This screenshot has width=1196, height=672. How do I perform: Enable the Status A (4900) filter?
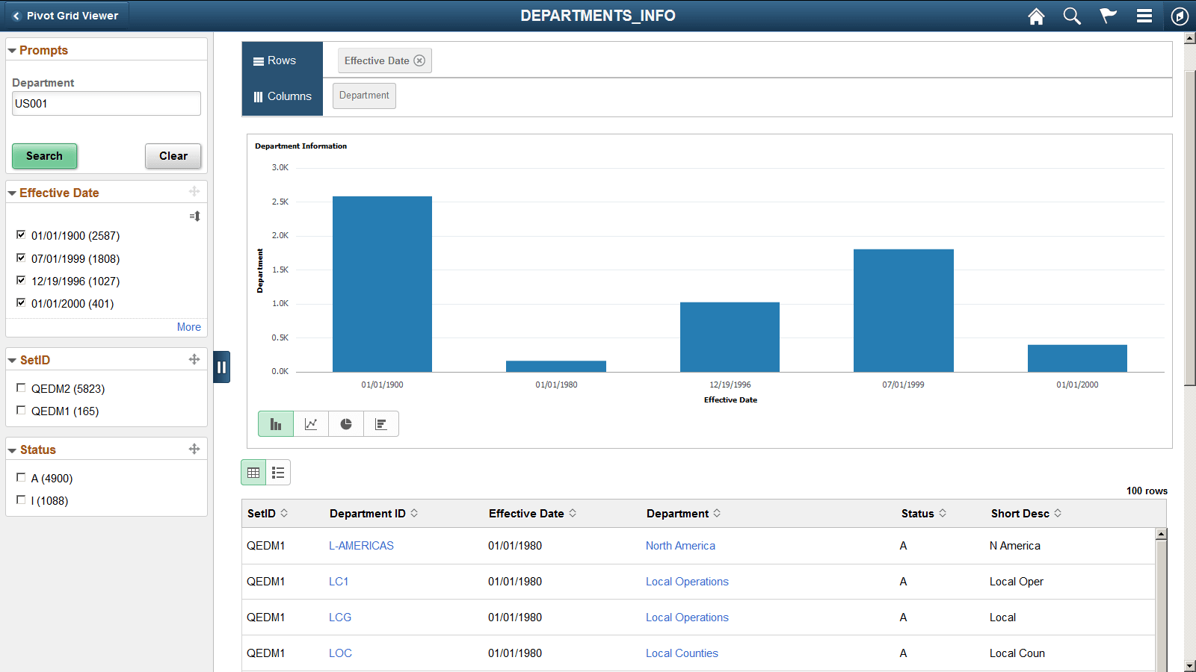[x=21, y=476]
